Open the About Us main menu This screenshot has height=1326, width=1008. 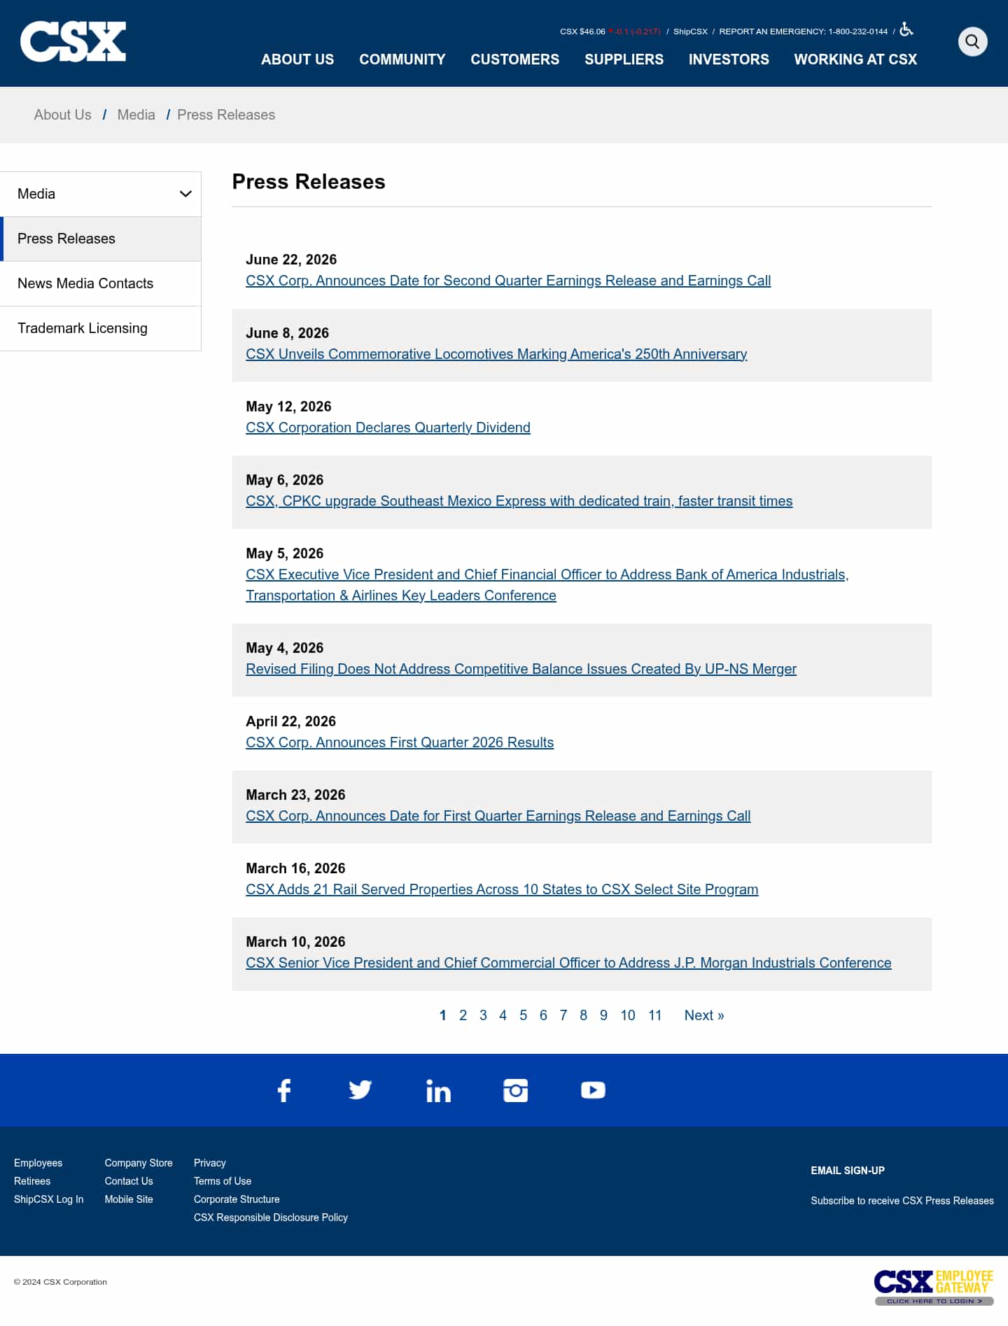(x=297, y=59)
